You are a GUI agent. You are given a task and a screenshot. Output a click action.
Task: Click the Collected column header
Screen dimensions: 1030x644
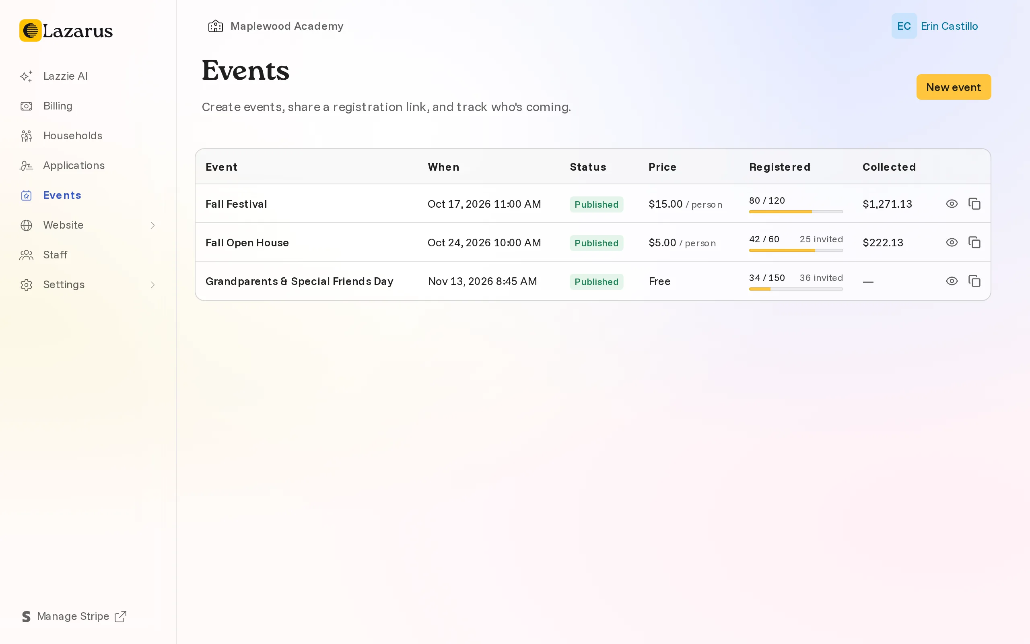point(889,167)
